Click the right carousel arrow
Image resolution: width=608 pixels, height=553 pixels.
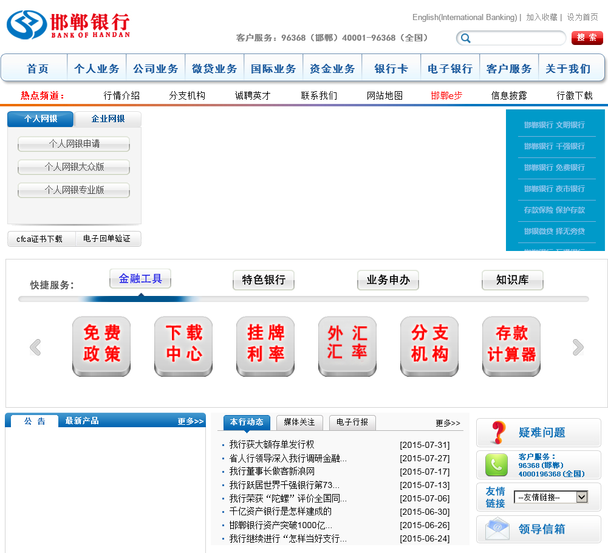[x=578, y=347]
